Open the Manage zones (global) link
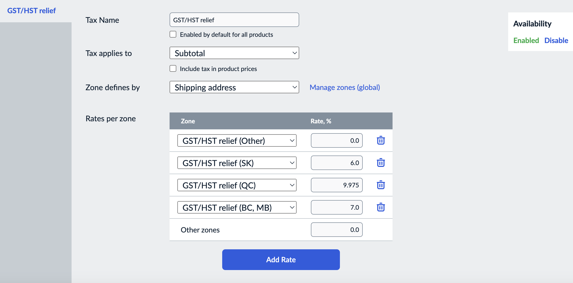This screenshot has width=573, height=283. pos(345,87)
